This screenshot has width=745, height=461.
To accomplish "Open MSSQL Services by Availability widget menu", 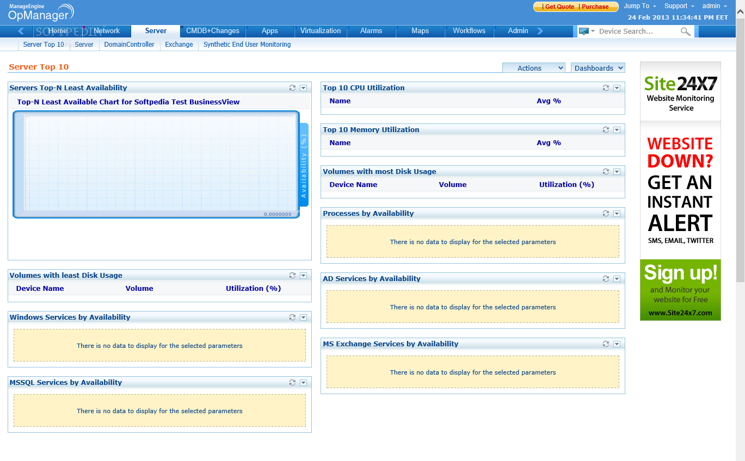I will point(304,383).
